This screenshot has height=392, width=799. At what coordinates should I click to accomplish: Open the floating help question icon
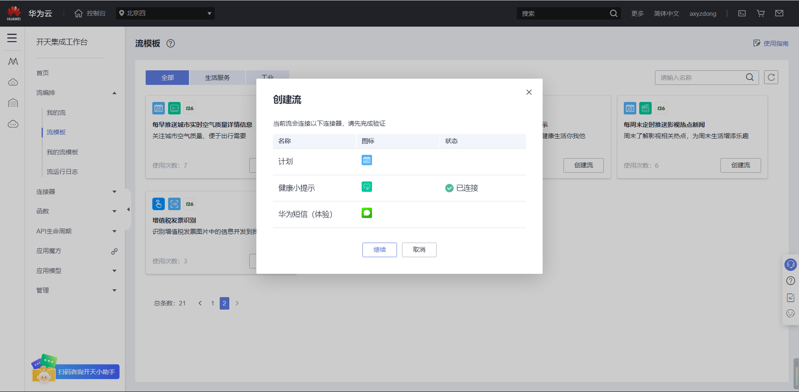pos(791,281)
